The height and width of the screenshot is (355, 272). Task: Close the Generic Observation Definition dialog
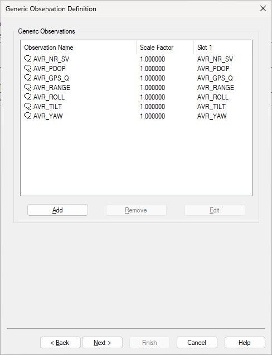click(x=263, y=8)
